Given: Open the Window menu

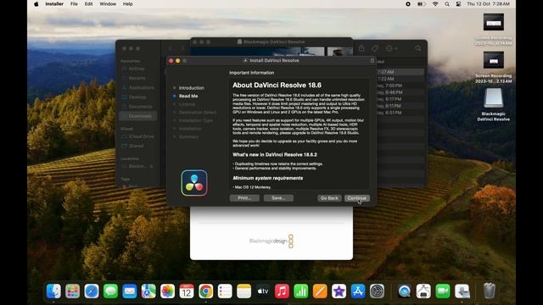Looking at the screenshot, I should [108, 4].
